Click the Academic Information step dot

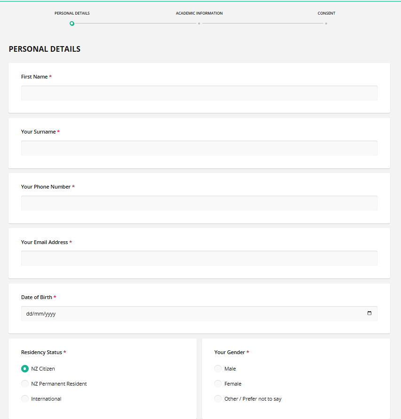(x=199, y=24)
